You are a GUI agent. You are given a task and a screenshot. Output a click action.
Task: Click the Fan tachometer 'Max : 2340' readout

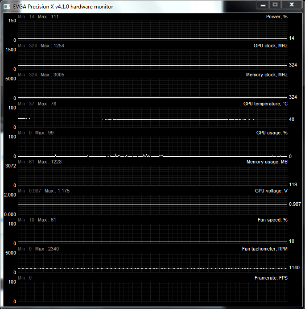click(x=47, y=249)
